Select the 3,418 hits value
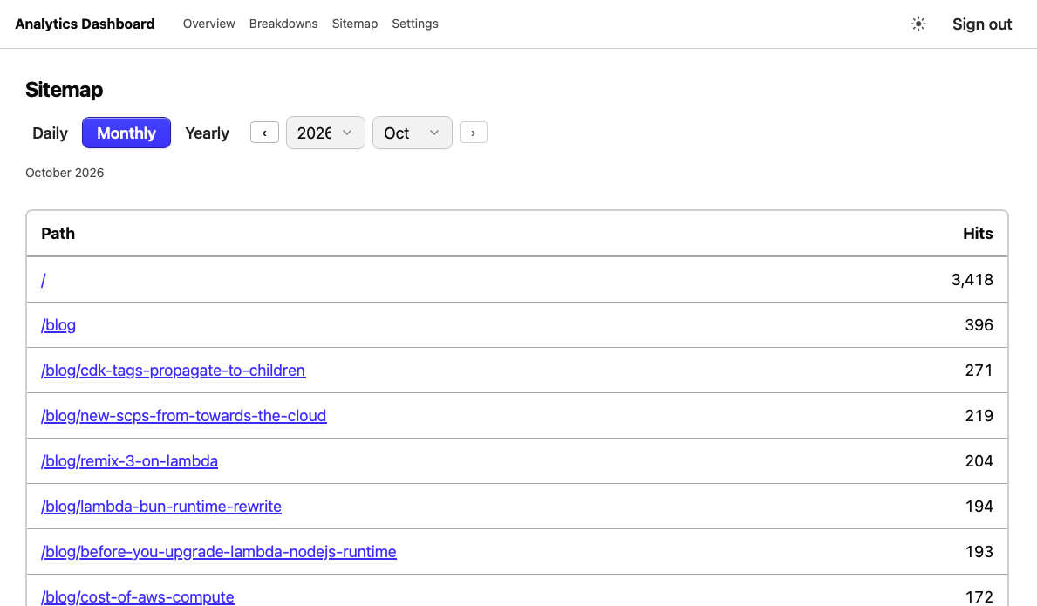The image size is (1037, 606). point(972,280)
